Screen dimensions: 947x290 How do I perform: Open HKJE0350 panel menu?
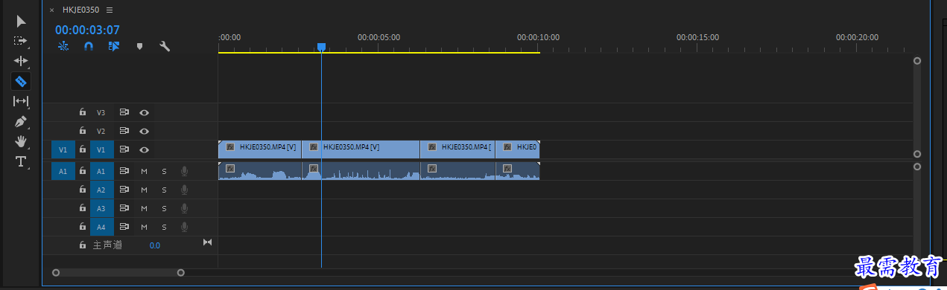click(x=110, y=10)
